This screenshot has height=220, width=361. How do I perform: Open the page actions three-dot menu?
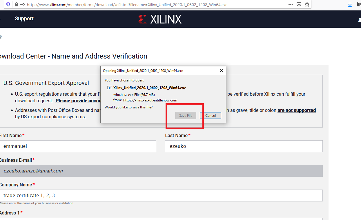(x=291, y=5)
